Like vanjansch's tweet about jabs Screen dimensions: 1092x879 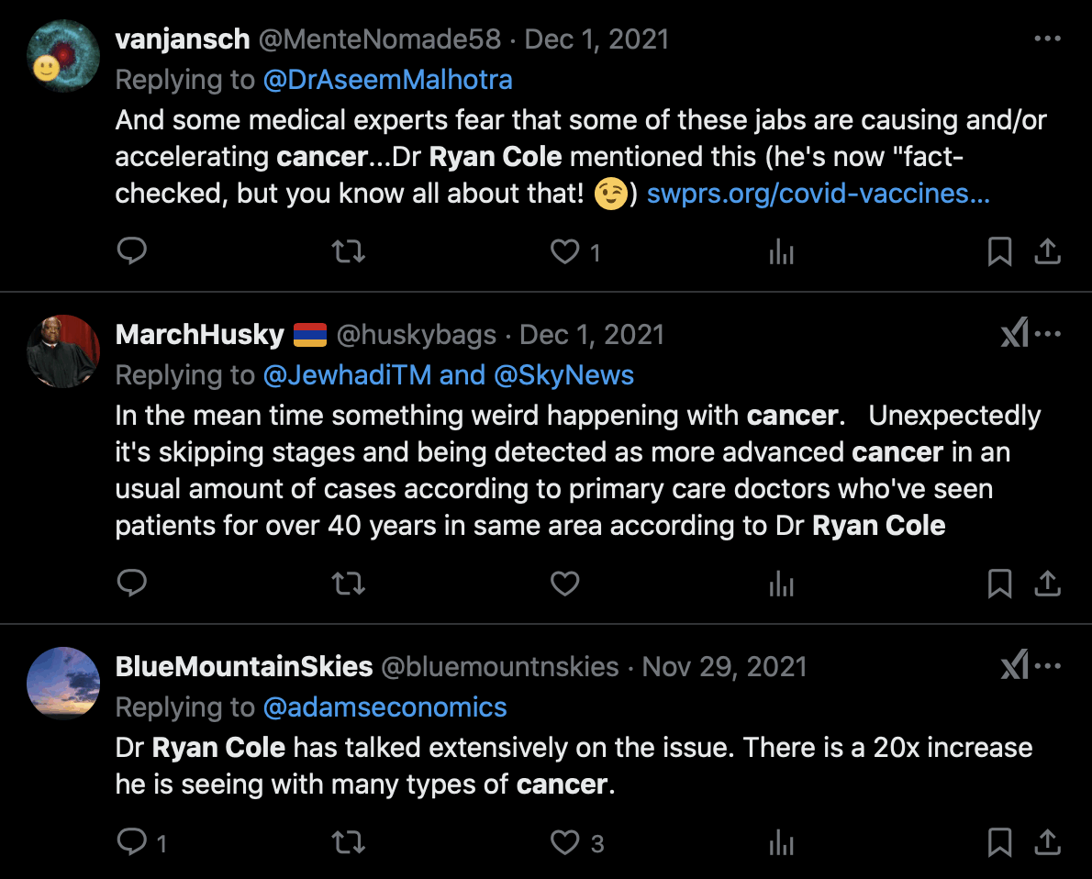[x=565, y=251]
